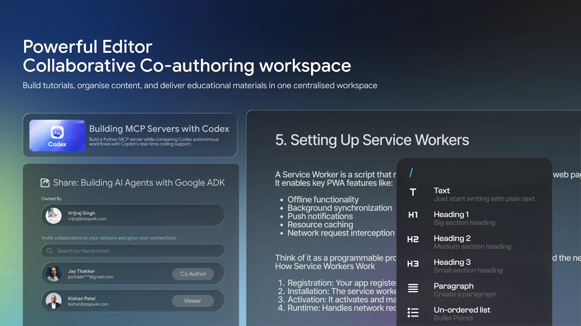Open the Viewer role selector
Viewport: 581px width, 326px height.
point(193,301)
